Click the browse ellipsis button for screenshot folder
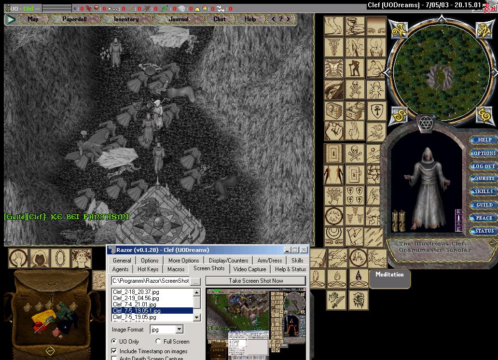The width and height of the screenshot is (498, 360). [195, 281]
